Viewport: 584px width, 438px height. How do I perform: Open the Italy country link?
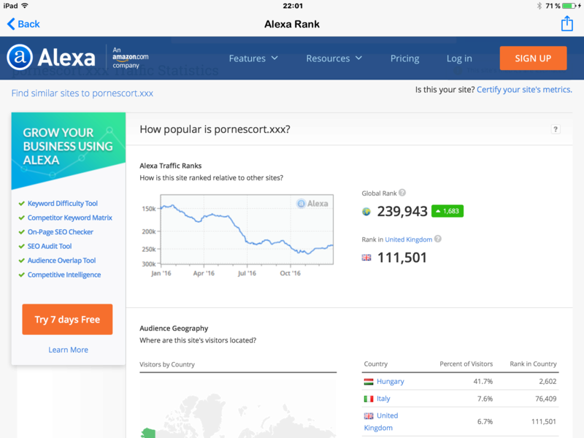[383, 399]
